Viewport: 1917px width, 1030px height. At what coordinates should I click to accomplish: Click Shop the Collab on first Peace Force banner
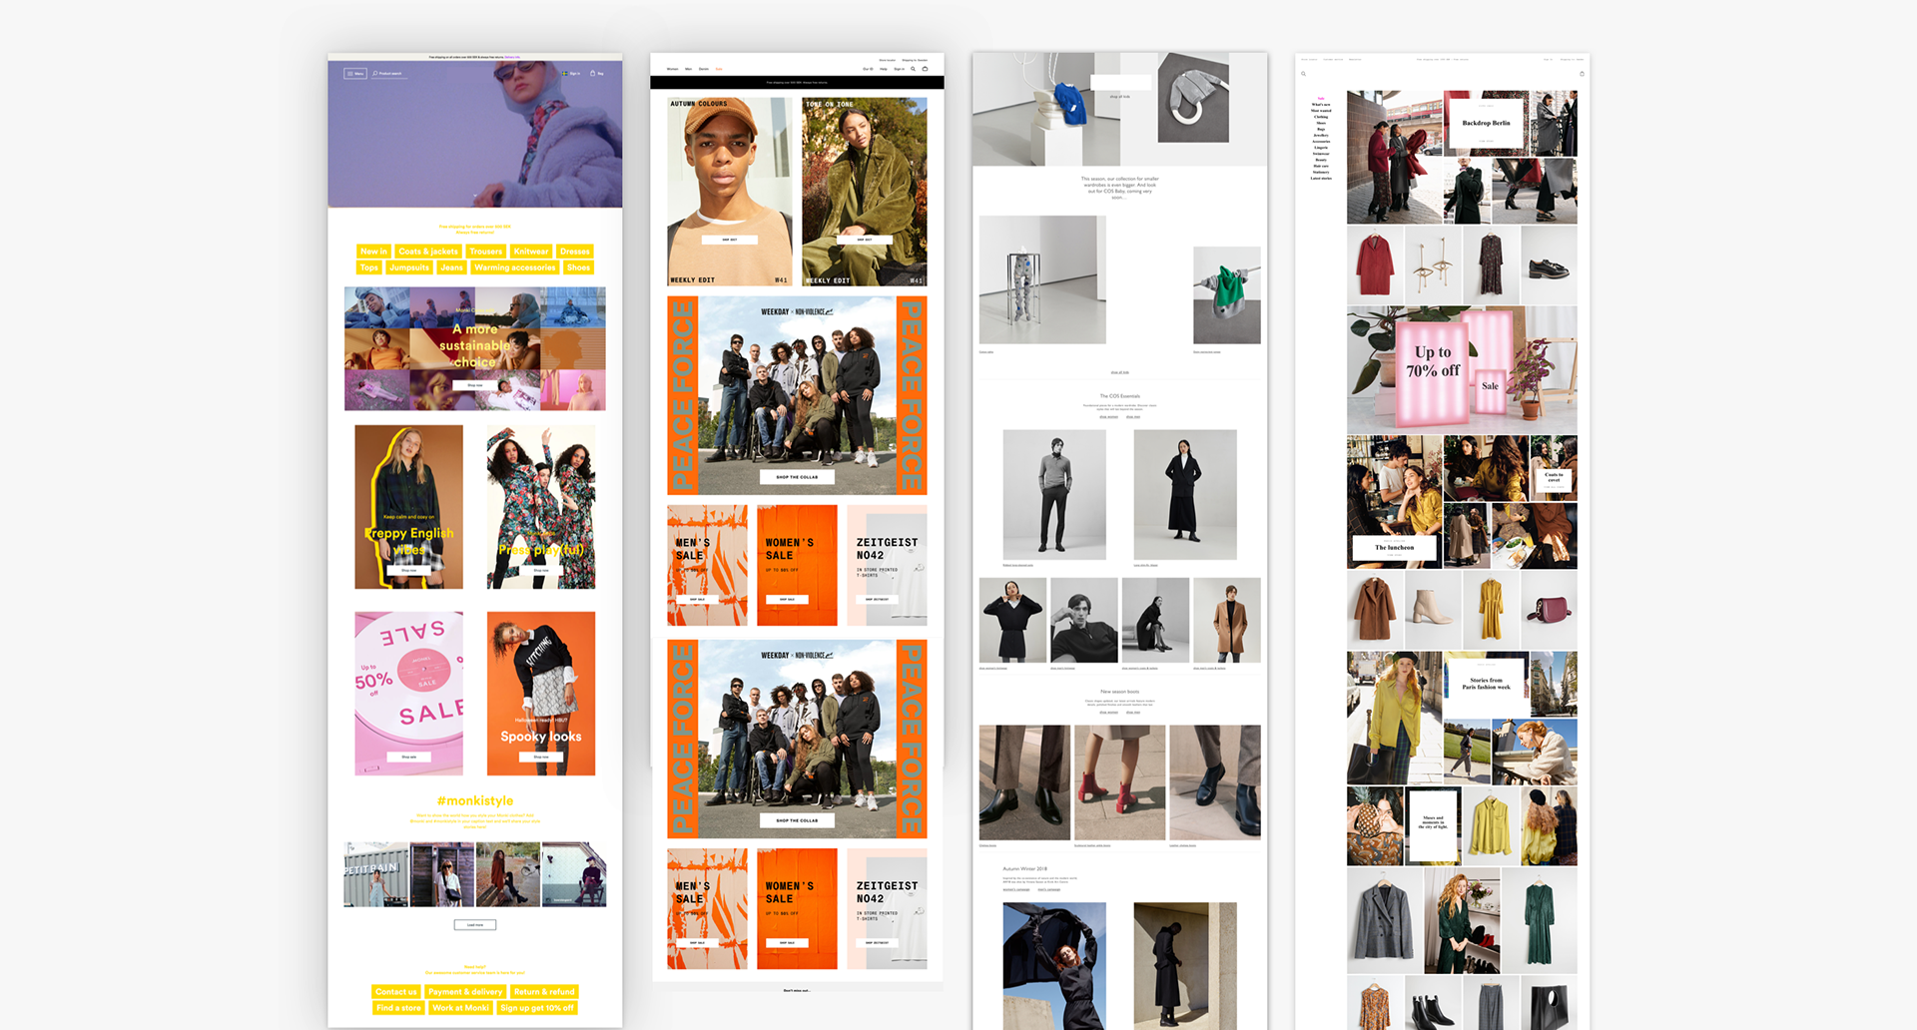coord(797,477)
